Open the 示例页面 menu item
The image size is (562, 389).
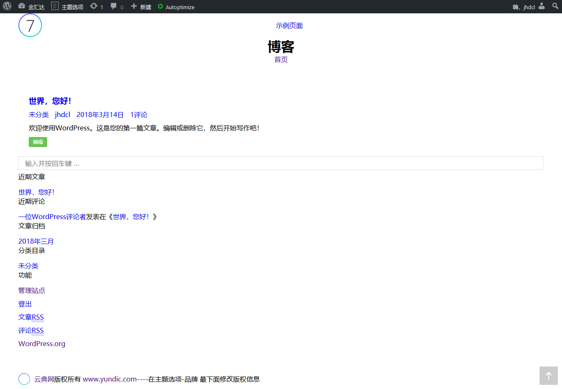[x=289, y=25]
